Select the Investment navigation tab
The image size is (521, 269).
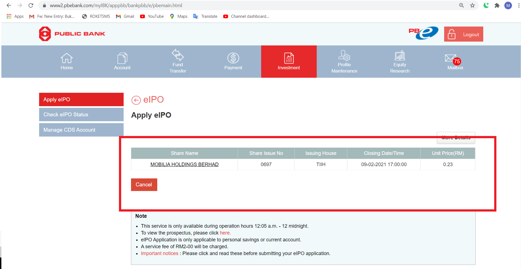click(x=289, y=62)
